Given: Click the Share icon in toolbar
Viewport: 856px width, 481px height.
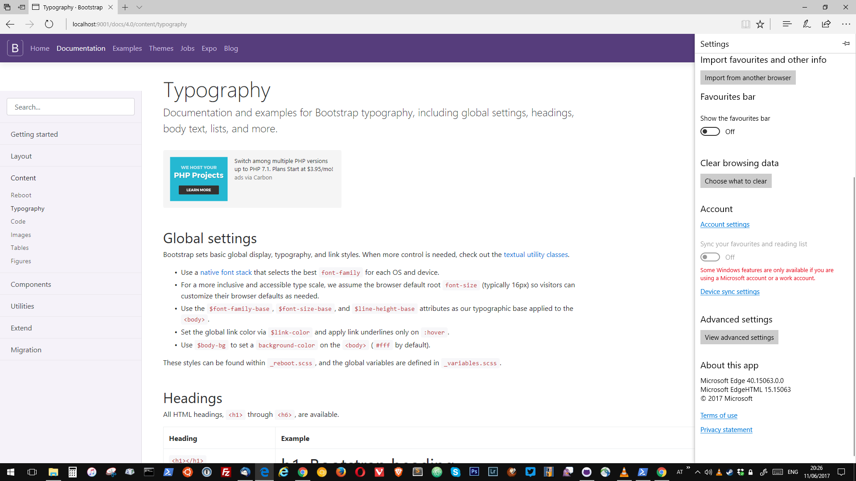Looking at the screenshot, I should (x=826, y=24).
